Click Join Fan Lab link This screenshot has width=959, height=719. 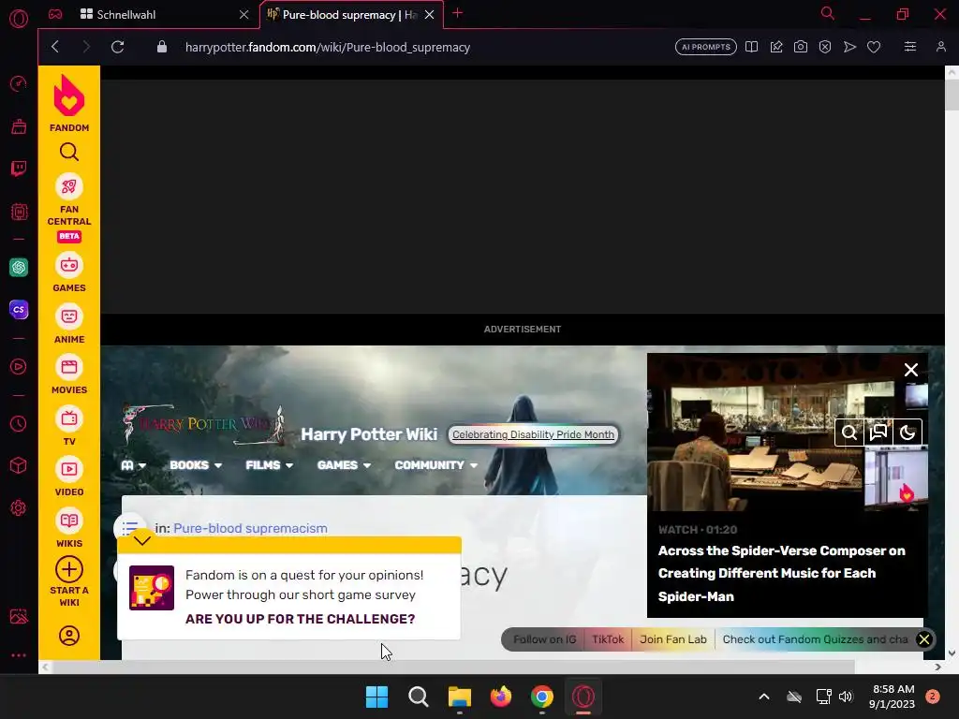(x=672, y=639)
